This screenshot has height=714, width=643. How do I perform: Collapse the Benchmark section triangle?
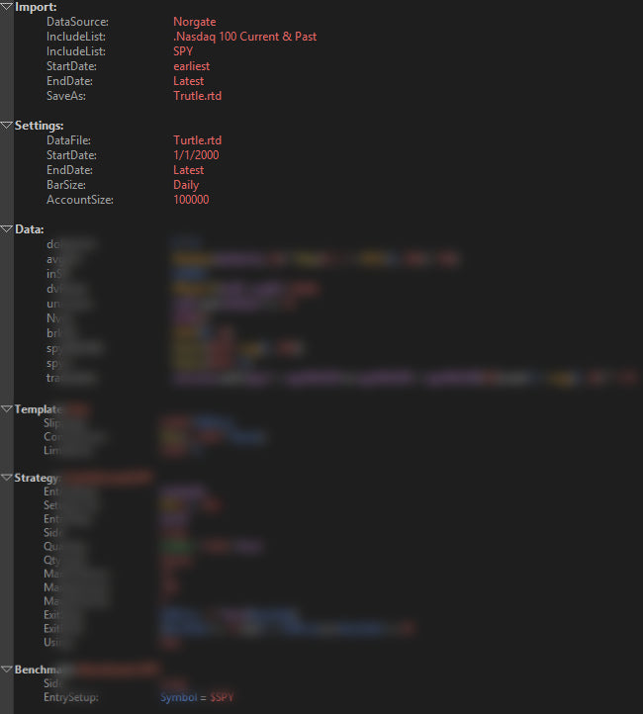(x=6, y=669)
